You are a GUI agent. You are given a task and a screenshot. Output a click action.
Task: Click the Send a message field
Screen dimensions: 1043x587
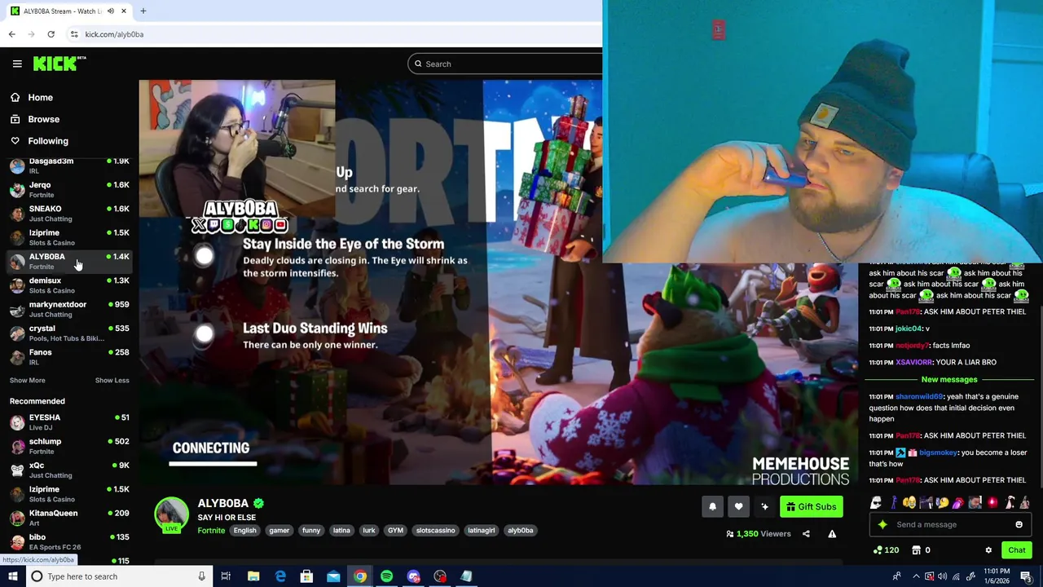pyautogui.click(x=949, y=525)
